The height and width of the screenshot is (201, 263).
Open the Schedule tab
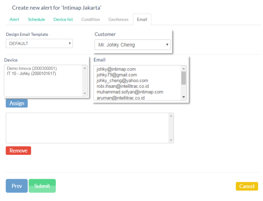pyautogui.click(x=37, y=20)
